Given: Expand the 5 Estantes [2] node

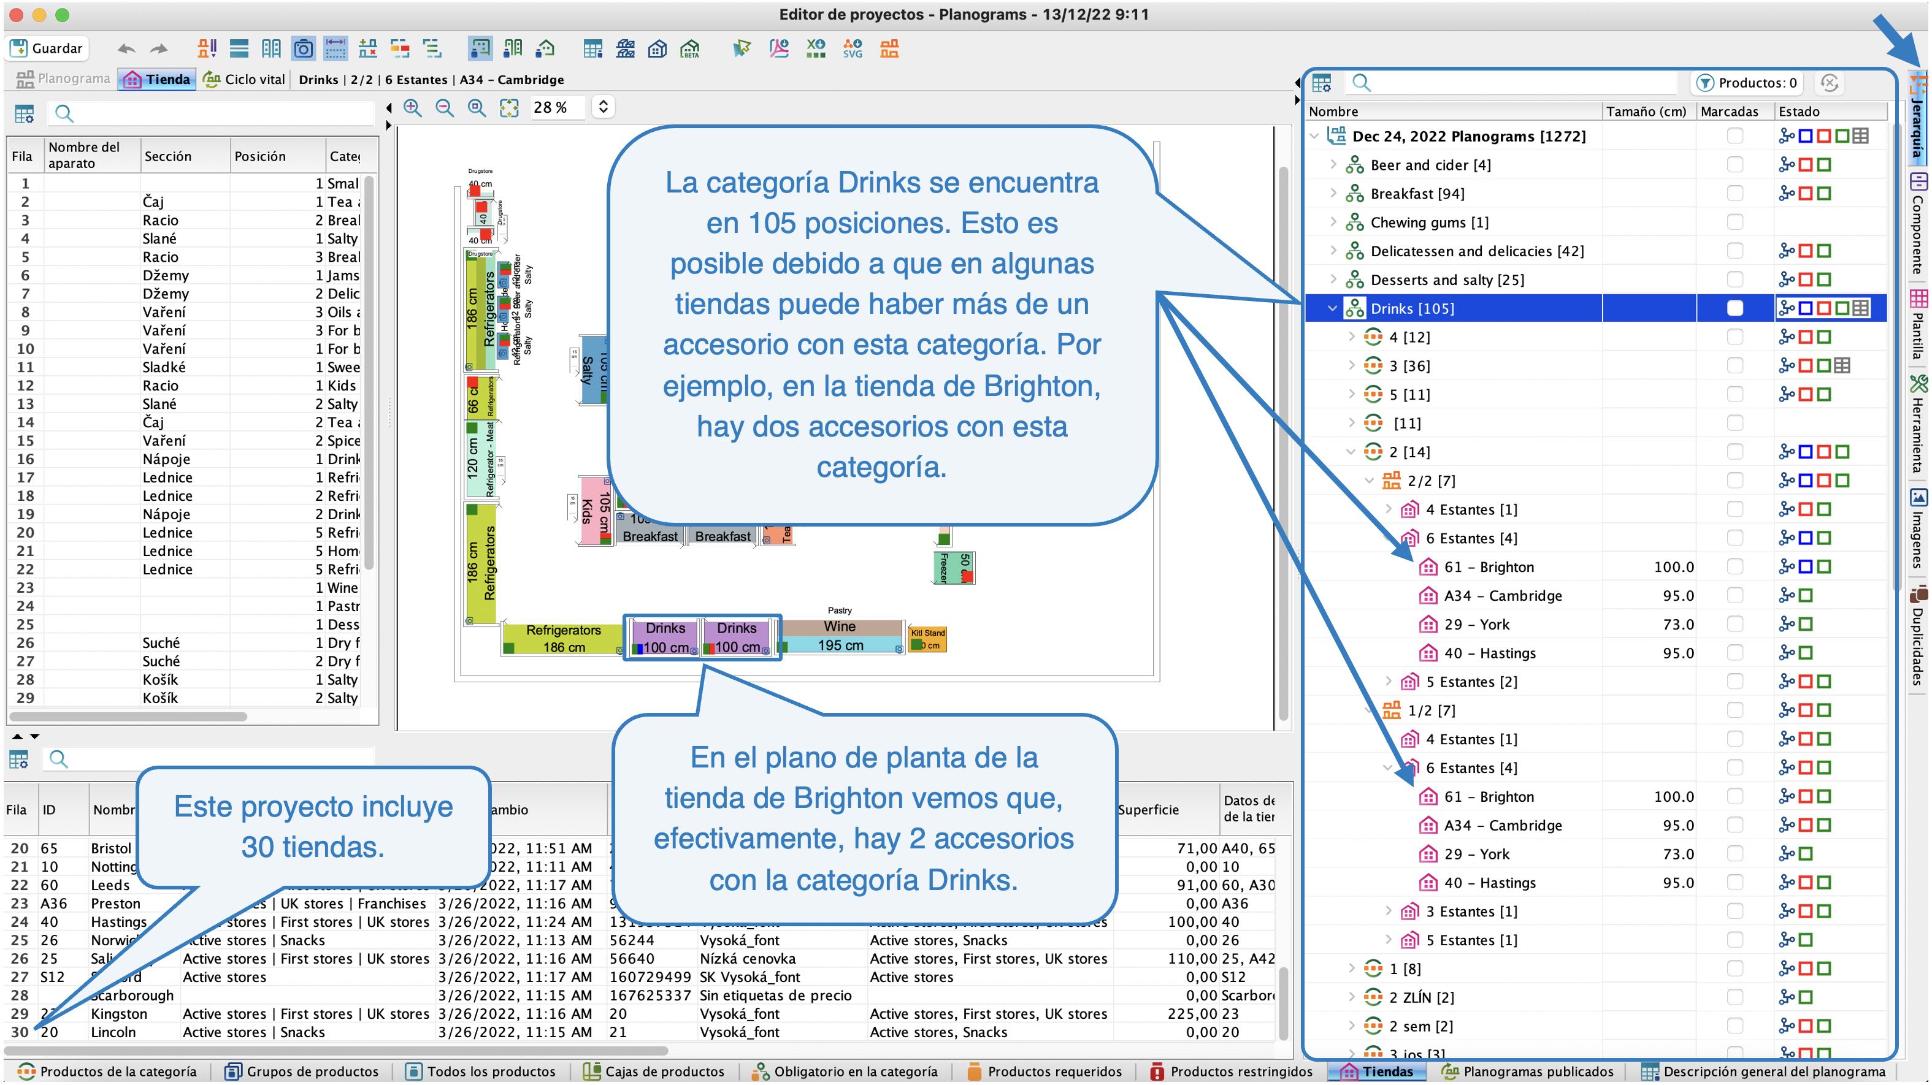Looking at the screenshot, I should pyautogui.click(x=1388, y=681).
